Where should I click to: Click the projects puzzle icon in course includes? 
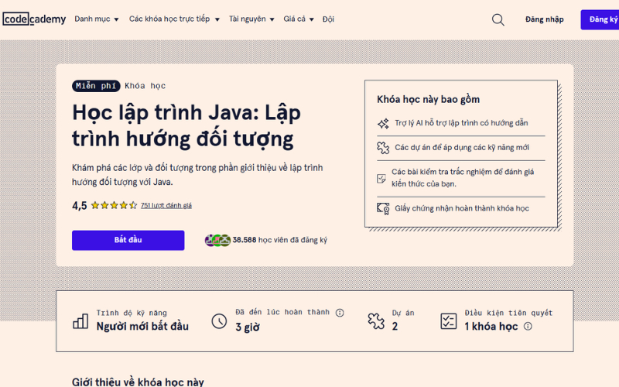[x=383, y=148]
